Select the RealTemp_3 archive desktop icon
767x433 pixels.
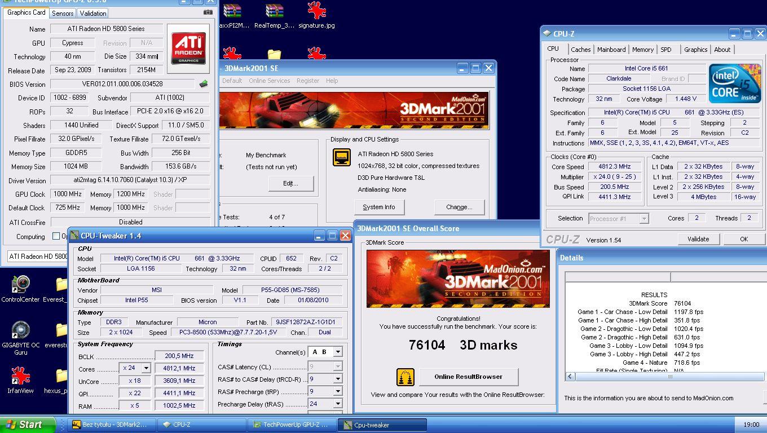click(274, 15)
